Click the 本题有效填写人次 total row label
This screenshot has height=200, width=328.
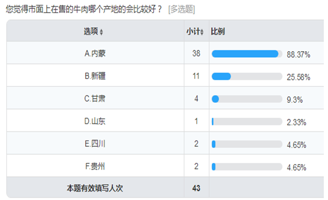click(95, 188)
